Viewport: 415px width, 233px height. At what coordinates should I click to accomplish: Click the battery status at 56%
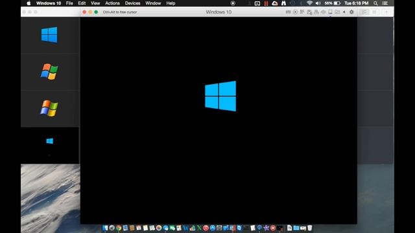(x=333, y=3)
